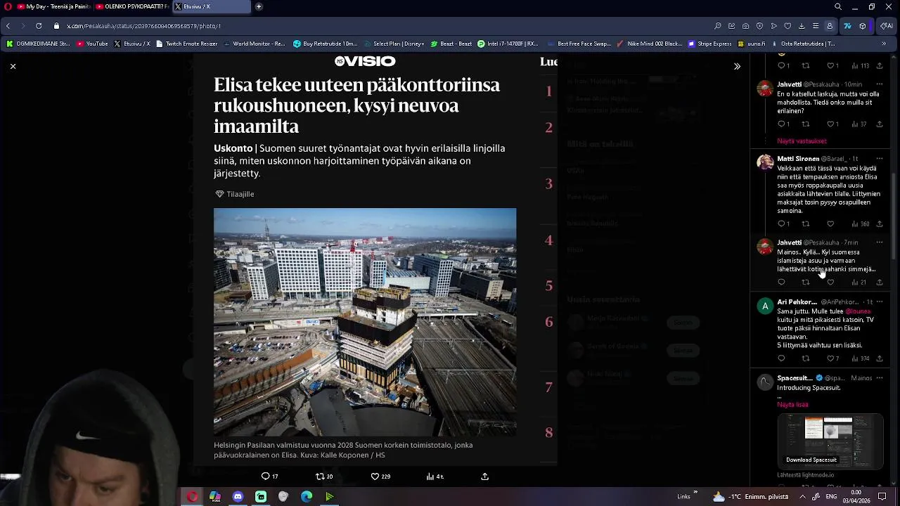Image resolution: width=900 pixels, height=506 pixels.
Task: Open the Download Spacesuit ad card
Action: click(830, 441)
